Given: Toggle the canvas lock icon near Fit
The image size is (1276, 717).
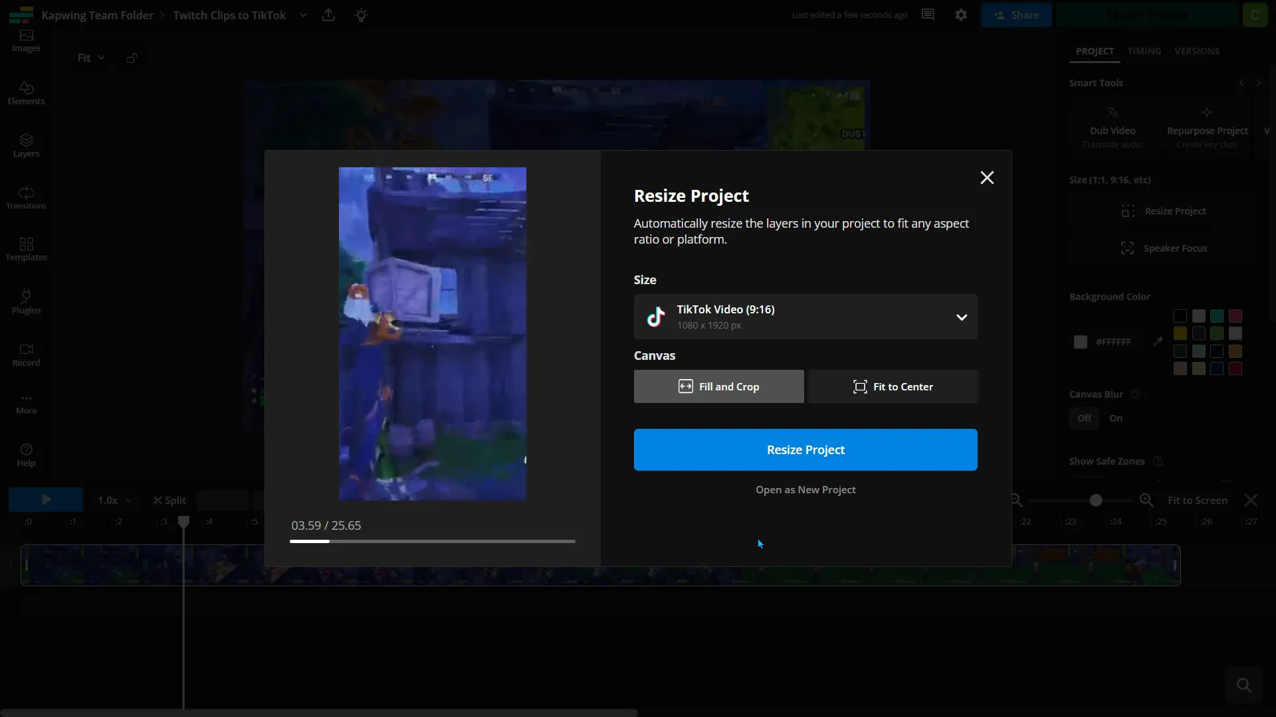Looking at the screenshot, I should pyautogui.click(x=132, y=58).
